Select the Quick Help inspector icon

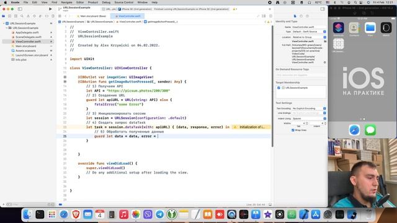click(x=307, y=16)
